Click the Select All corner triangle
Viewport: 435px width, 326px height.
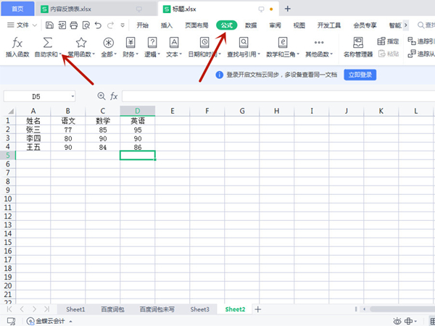11,111
